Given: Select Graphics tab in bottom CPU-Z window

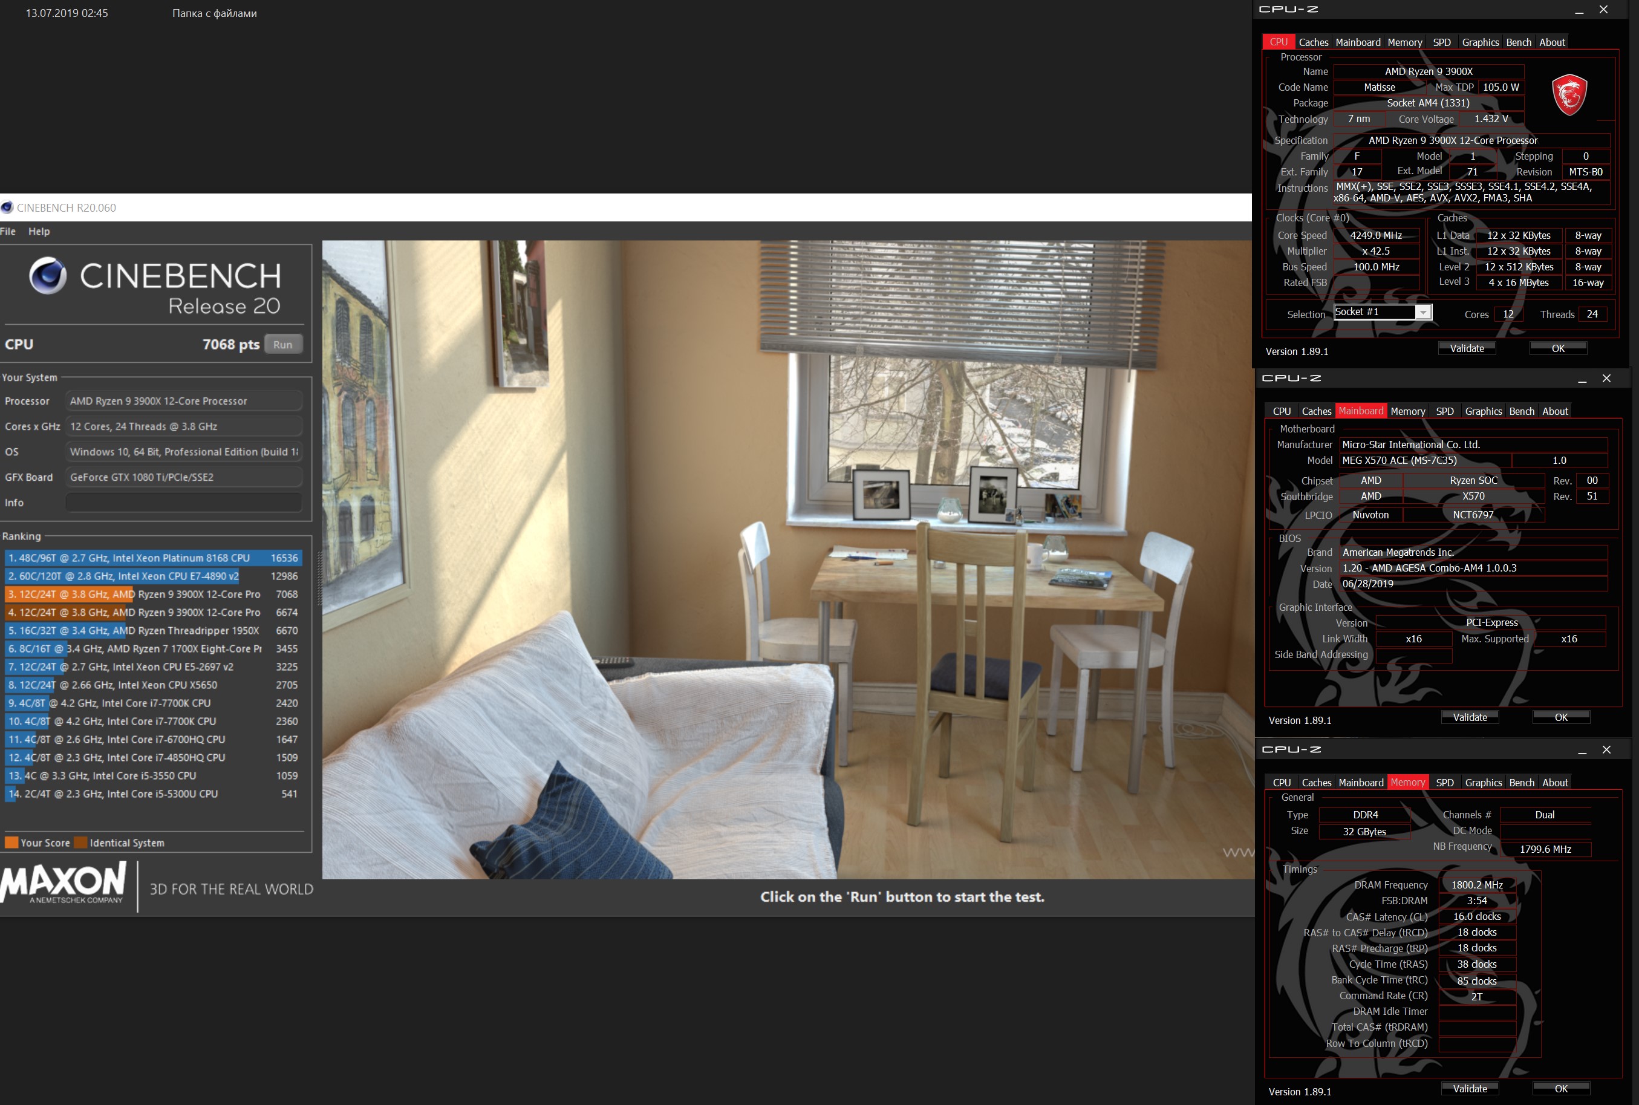Looking at the screenshot, I should click(1484, 782).
